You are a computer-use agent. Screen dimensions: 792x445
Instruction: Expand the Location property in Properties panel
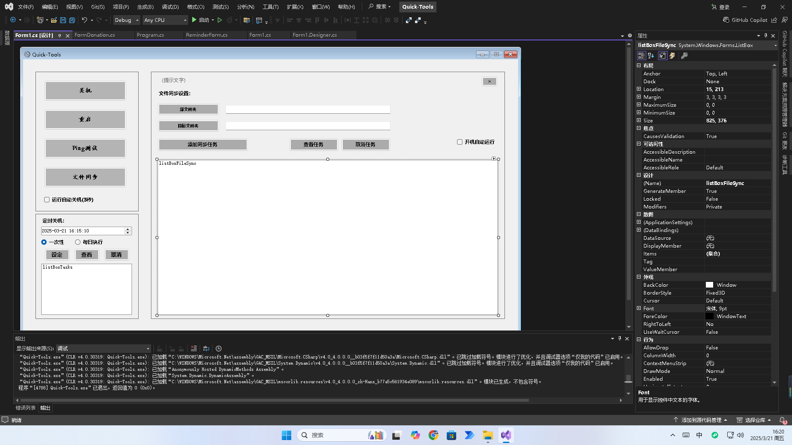(x=639, y=89)
